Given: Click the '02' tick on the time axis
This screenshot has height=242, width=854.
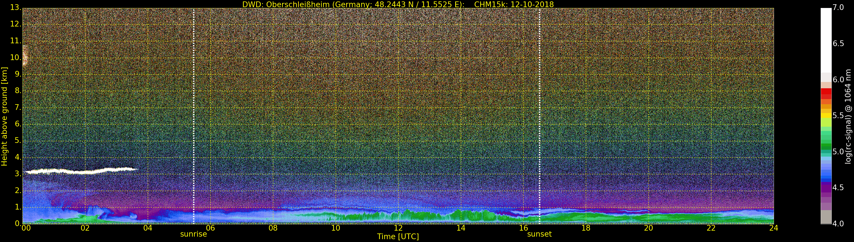Looking at the screenshot, I should 85,228.
